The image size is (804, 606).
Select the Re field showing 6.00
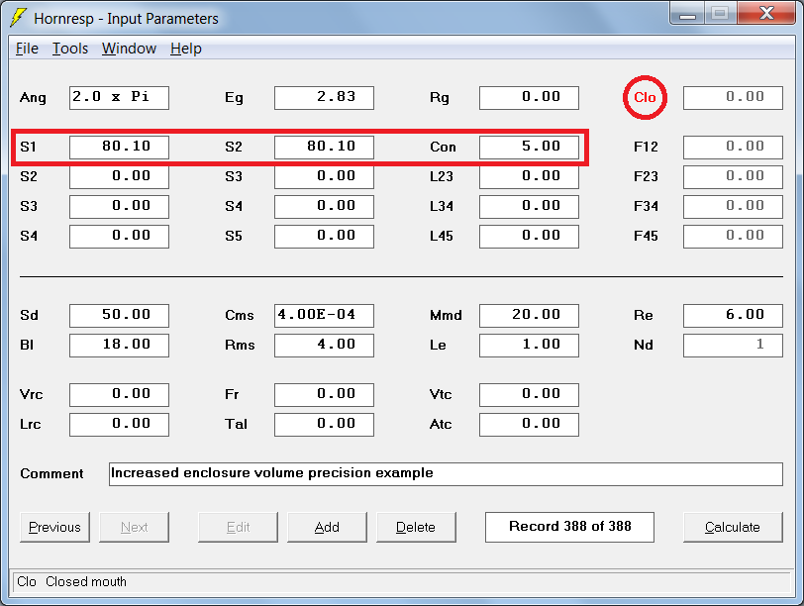coord(733,315)
